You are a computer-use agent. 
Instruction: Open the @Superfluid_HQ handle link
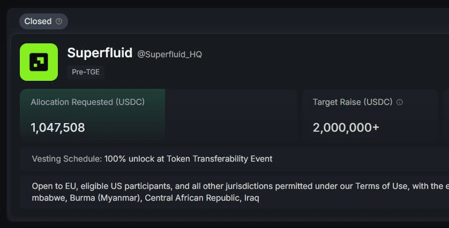170,55
